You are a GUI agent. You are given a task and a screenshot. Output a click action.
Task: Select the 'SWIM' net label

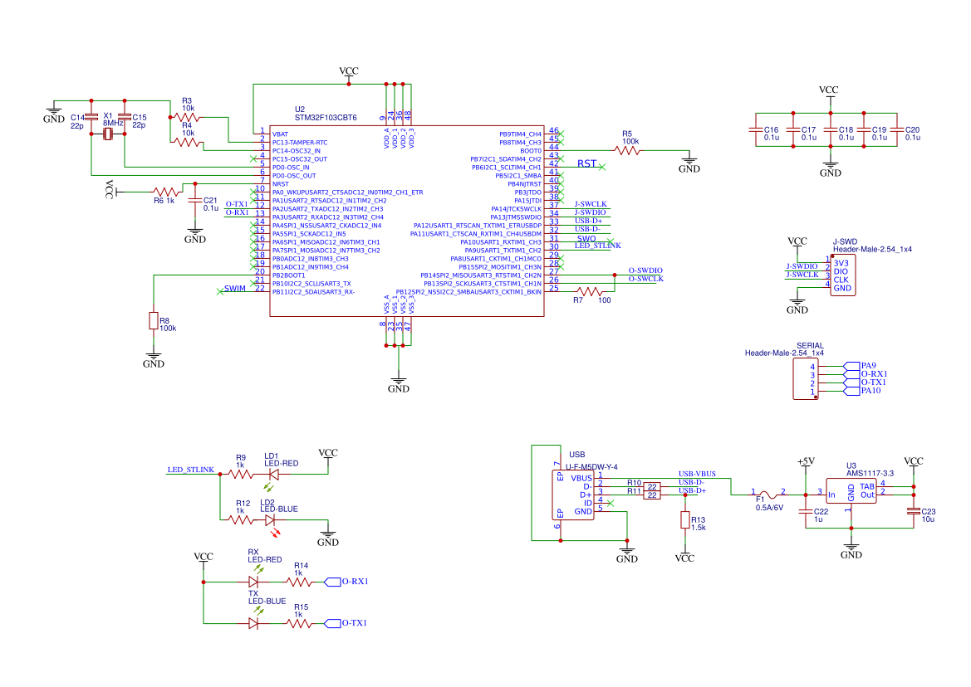point(235,288)
